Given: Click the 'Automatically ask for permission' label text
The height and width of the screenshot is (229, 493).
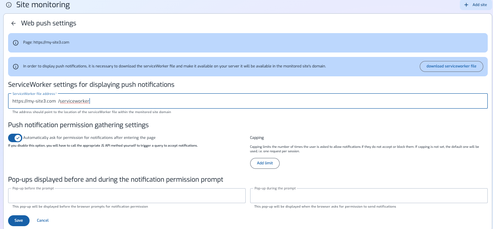Looking at the screenshot, I should tap(89, 138).
